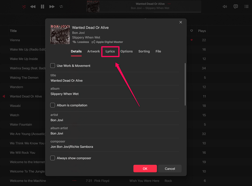
Task: Click the playback progress bar under now playing
Action: pos(150,12)
